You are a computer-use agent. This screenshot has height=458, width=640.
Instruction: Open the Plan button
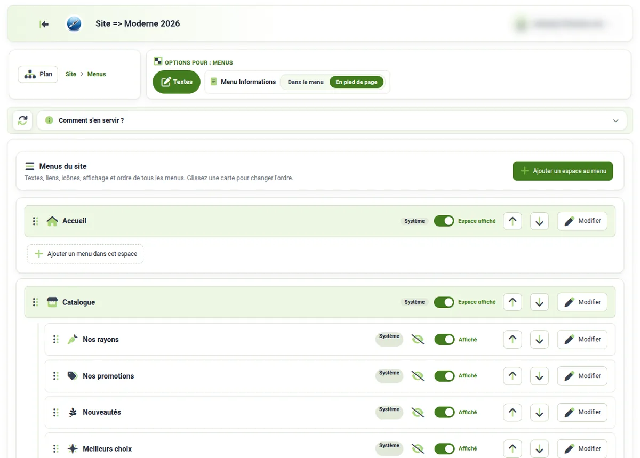[38, 74]
